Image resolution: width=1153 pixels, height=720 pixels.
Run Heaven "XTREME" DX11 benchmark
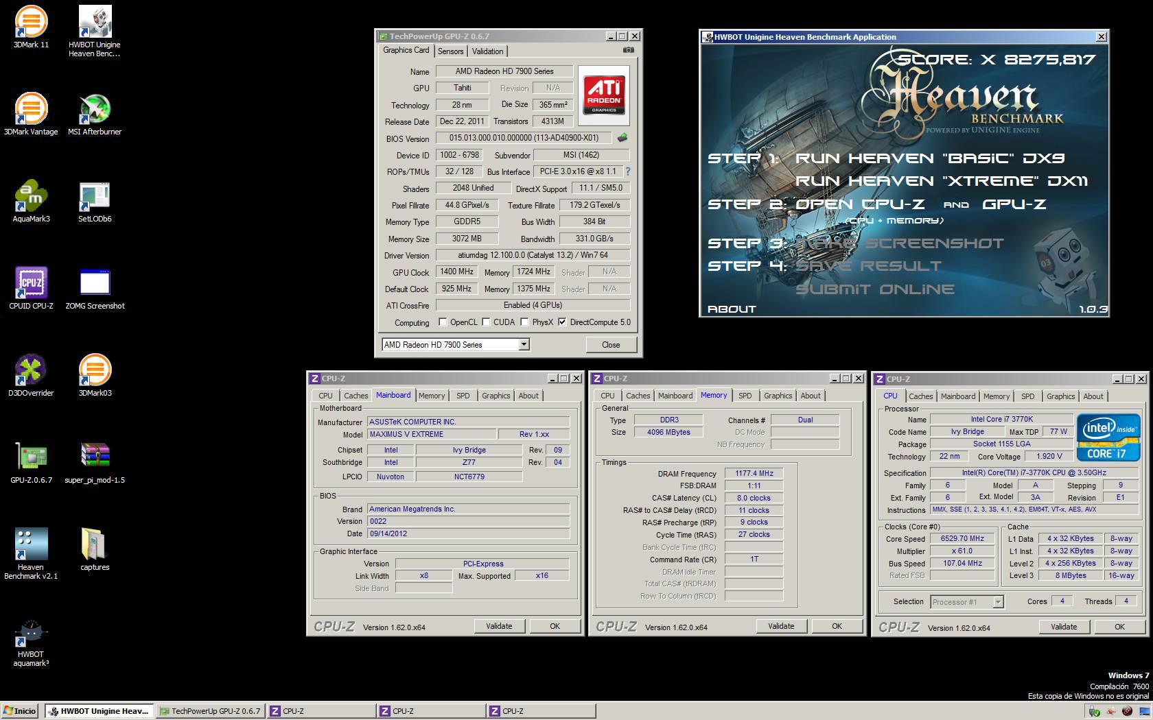pyautogui.click(x=942, y=181)
